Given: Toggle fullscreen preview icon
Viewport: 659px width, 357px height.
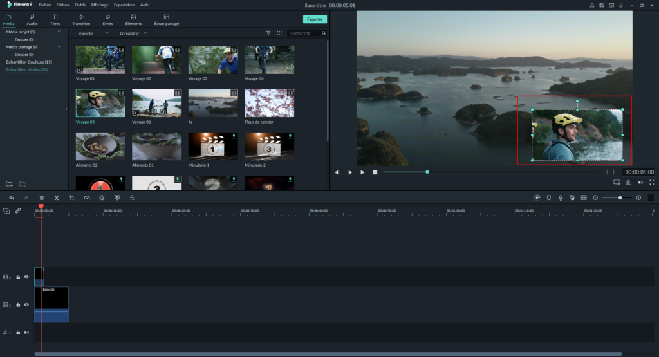Looking at the screenshot, I should coord(652,183).
